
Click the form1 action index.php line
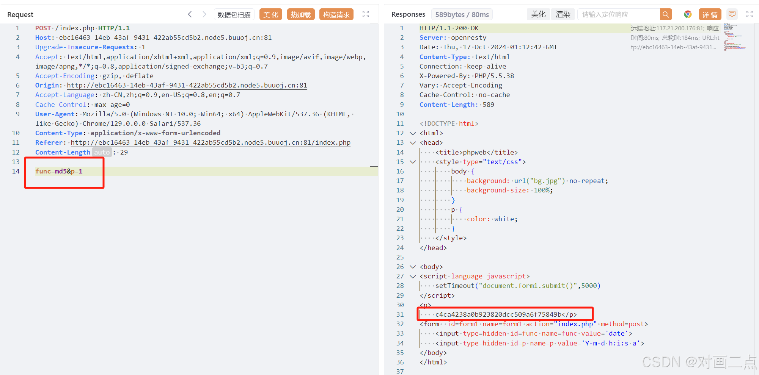coord(534,324)
